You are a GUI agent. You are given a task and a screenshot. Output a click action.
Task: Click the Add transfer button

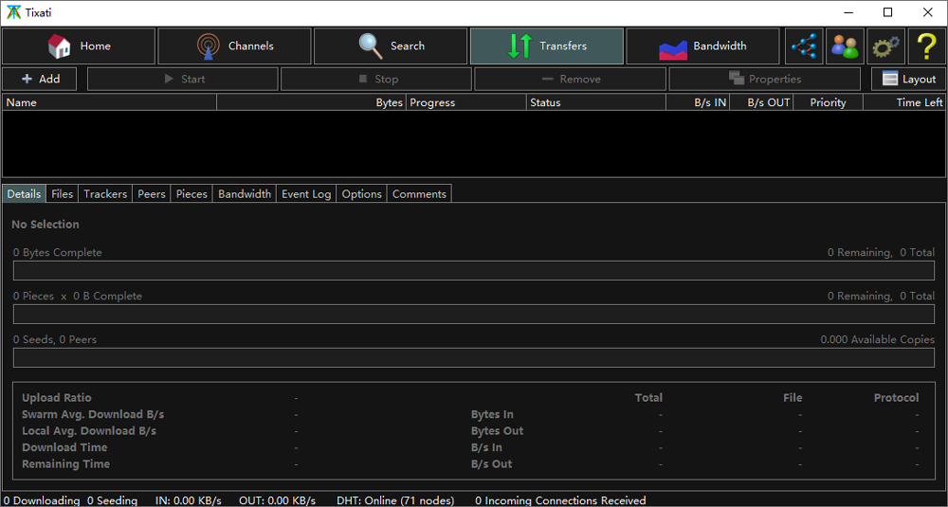40,80
